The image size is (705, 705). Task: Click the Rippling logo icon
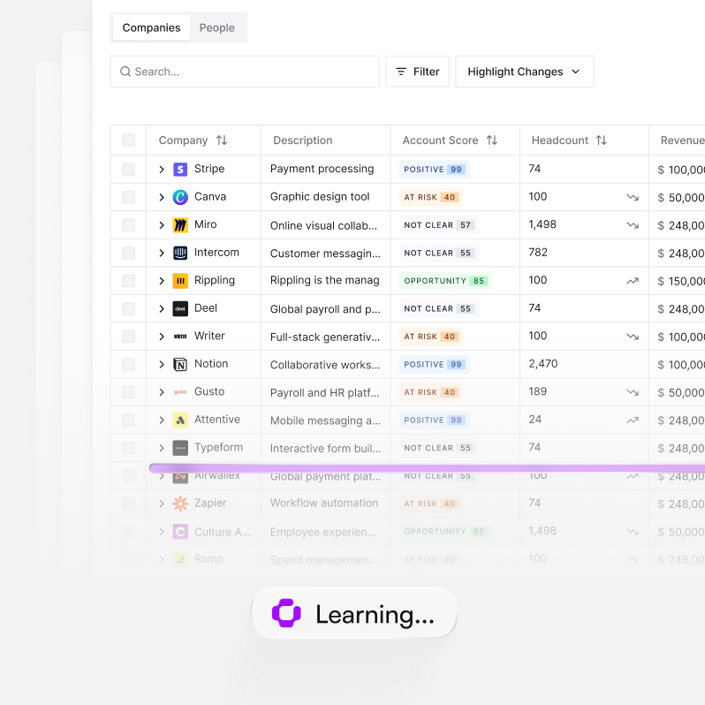pyautogui.click(x=180, y=281)
